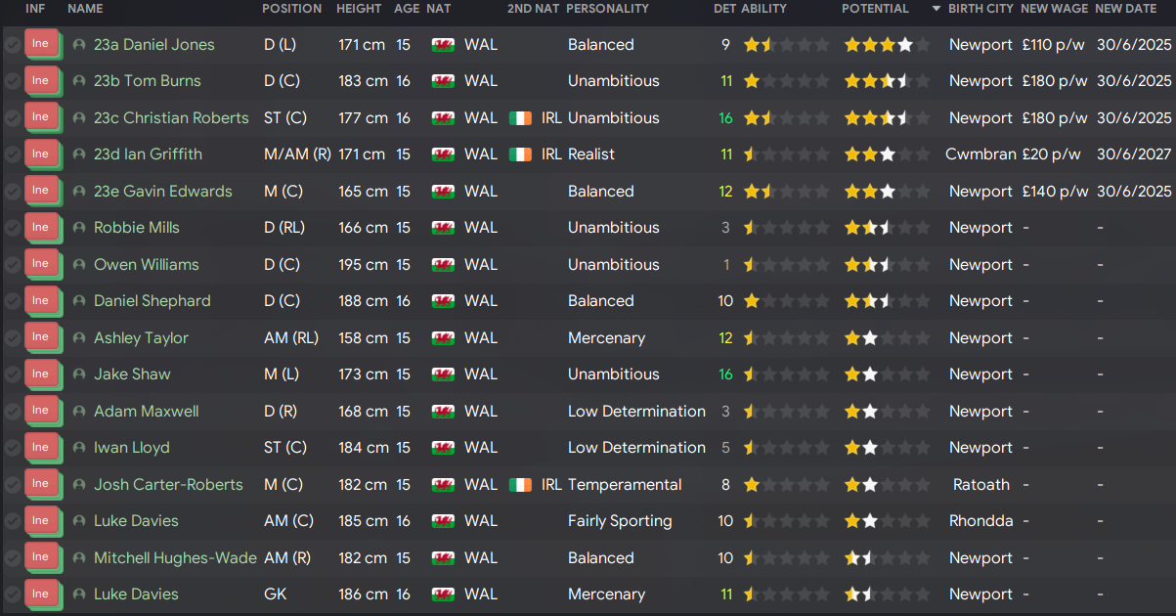Image resolution: width=1176 pixels, height=616 pixels.
Task: Click Christian Roberts' potential star rating
Action: click(879, 117)
